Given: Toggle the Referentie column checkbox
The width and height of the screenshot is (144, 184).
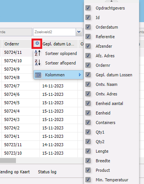Looking at the screenshot, I should coord(88,37).
